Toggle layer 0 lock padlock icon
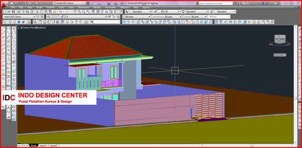The image size is (302, 148). [x=62, y=17]
